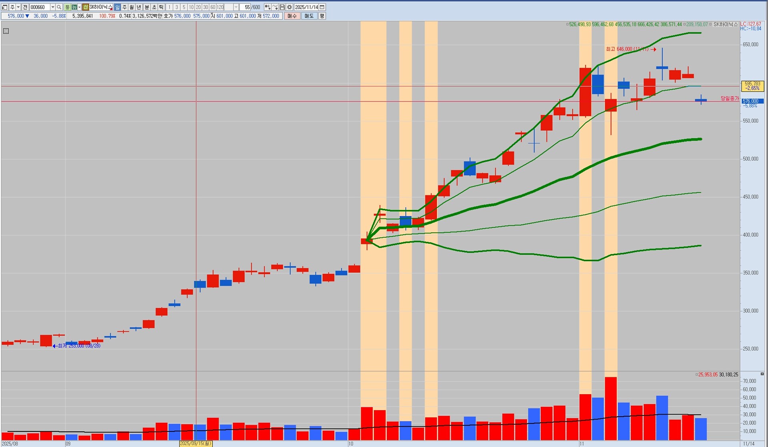
Task: Toggle the 일 daily period button
Action: coord(117,7)
